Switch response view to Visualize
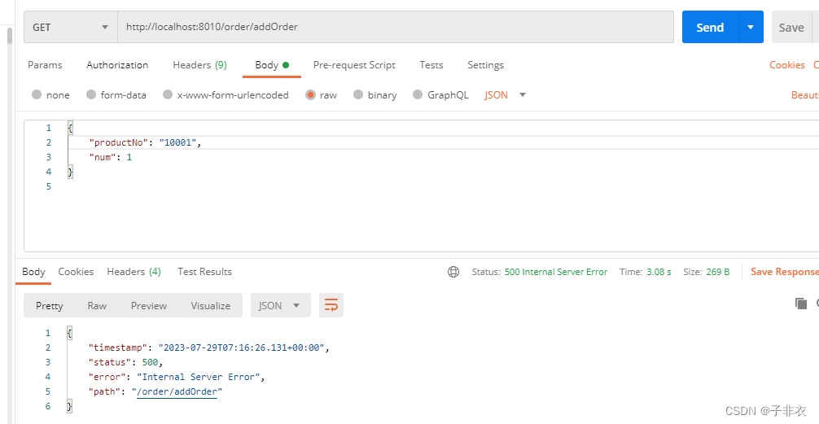This screenshot has width=819, height=424. click(x=211, y=306)
